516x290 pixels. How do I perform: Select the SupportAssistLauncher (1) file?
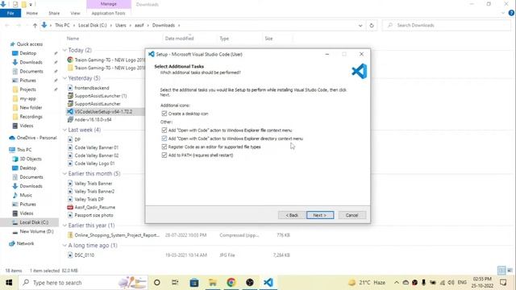coord(100,96)
